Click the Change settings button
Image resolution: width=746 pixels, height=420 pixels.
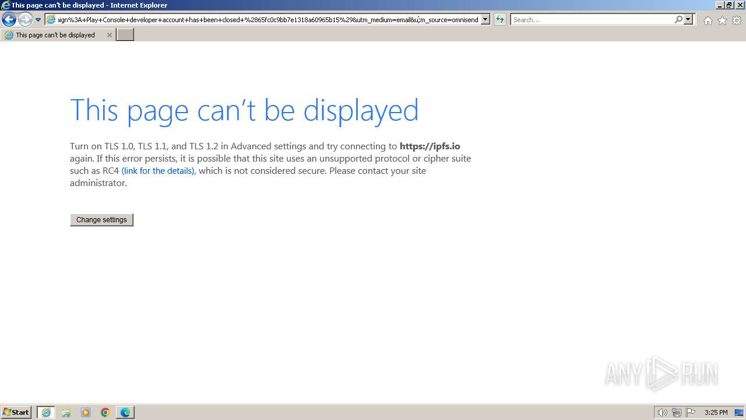pos(101,220)
